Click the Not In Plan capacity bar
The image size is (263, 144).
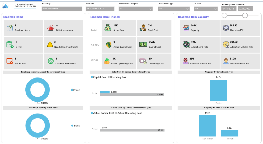point(207,126)
